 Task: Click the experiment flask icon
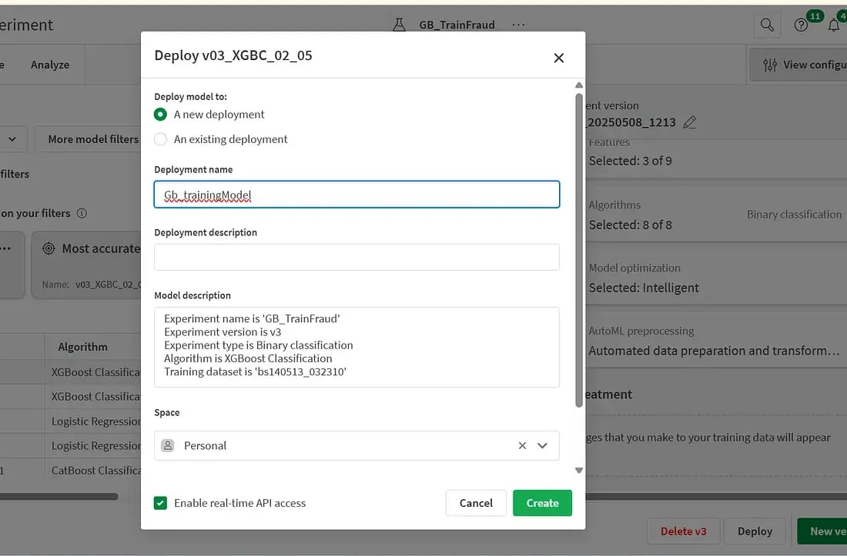point(399,25)
